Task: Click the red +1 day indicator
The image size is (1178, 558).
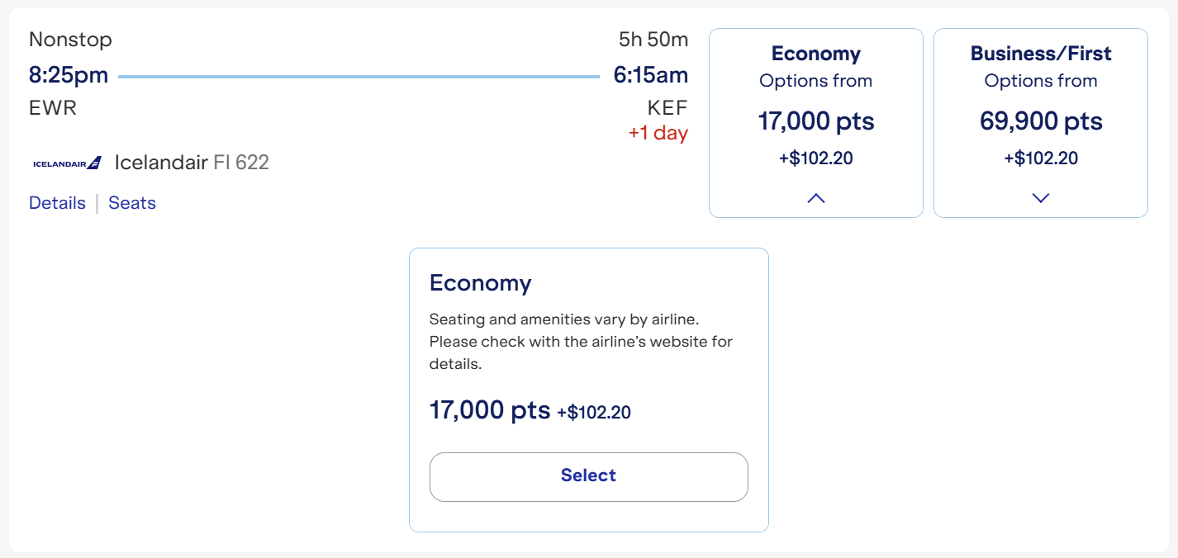Action: click(x=658, y=133)
